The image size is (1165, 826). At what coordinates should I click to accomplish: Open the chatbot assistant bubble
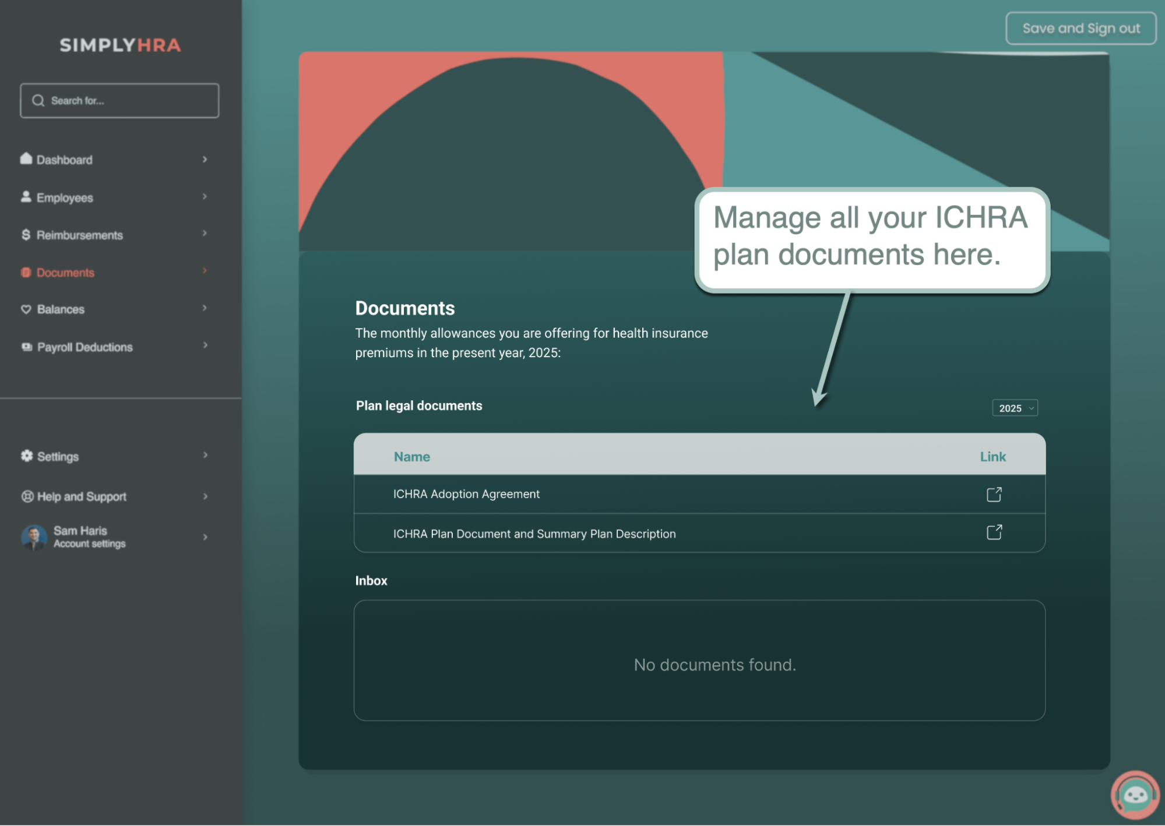point(1135,795)
